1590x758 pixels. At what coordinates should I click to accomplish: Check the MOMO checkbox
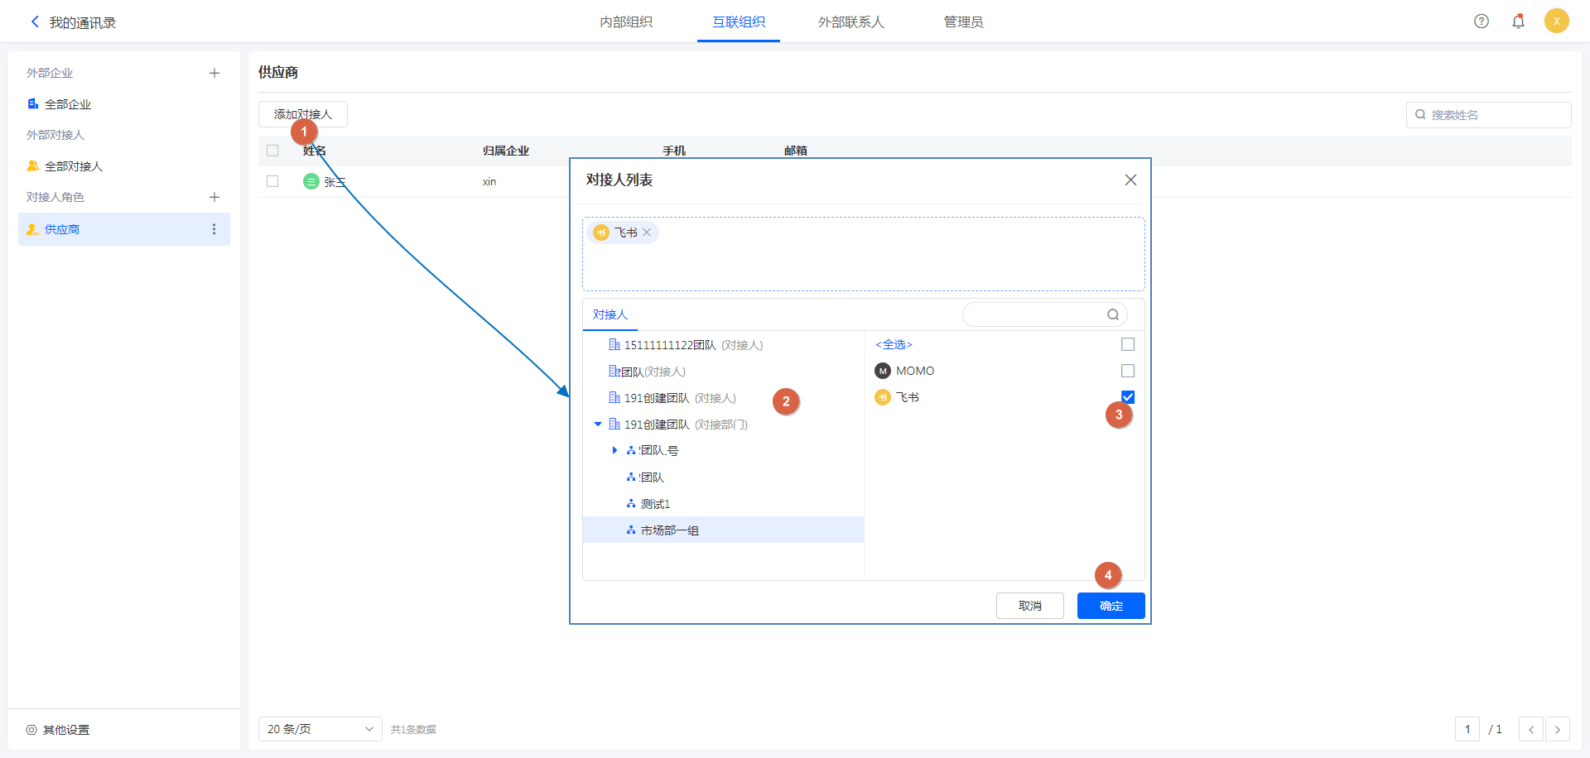pos(1127,371)
